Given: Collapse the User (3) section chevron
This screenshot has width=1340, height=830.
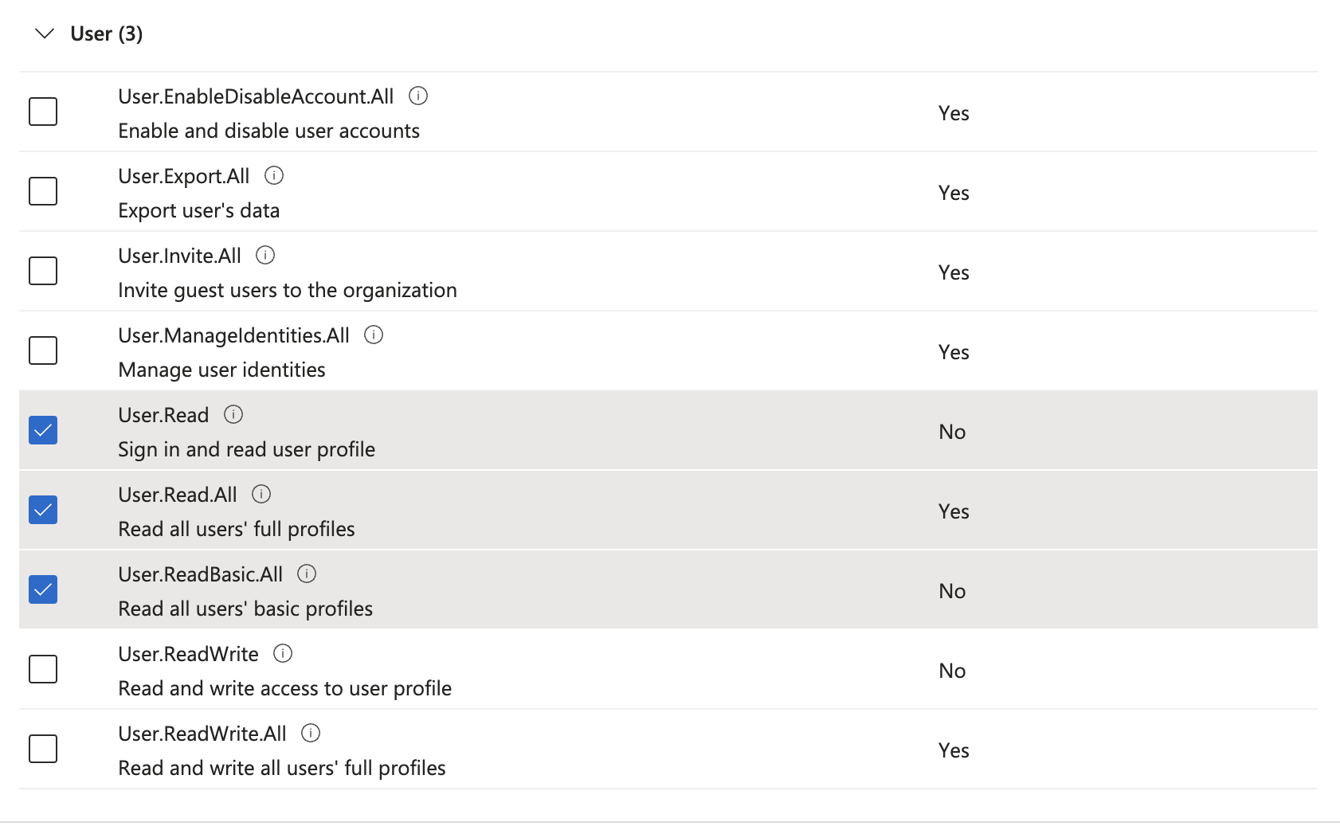Looking at the screenshot, I should click(45, 33).
